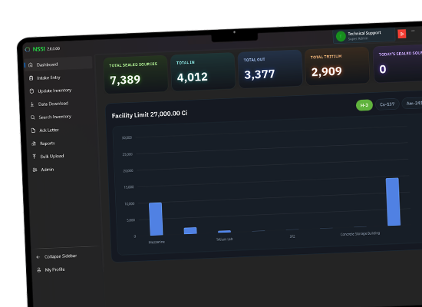Click the green Technical Support avatar
The height and width of the screenshot is (307, 422).
[341, 36]
